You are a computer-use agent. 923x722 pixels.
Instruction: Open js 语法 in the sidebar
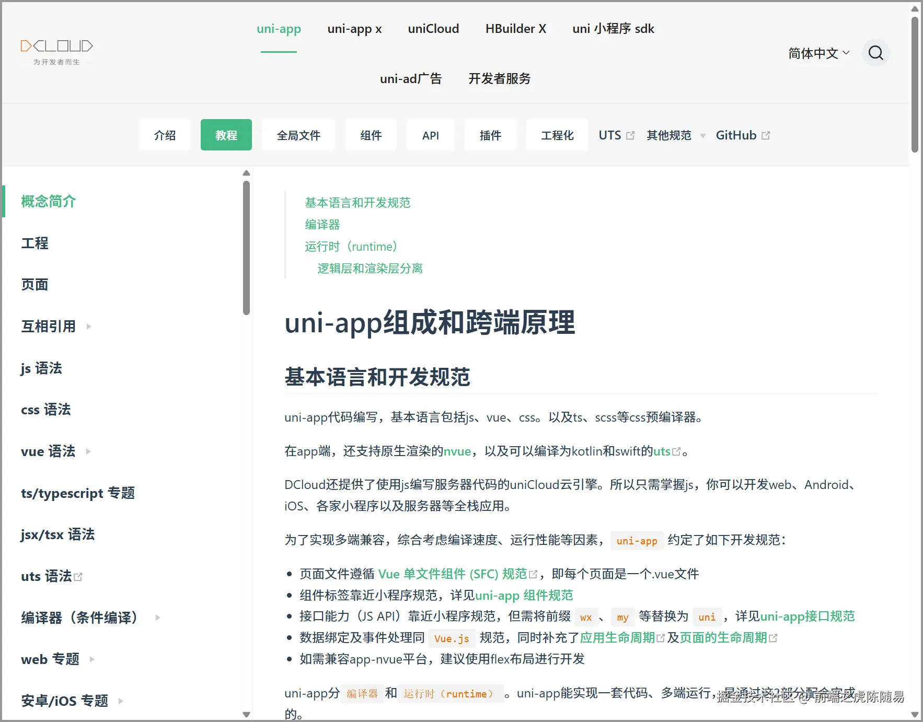tap(41, 368)
